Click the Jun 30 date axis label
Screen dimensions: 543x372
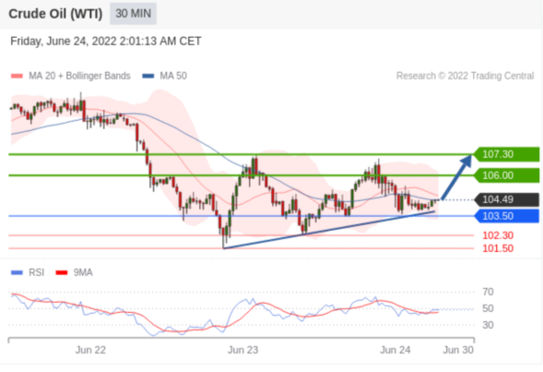pos(458,350)
